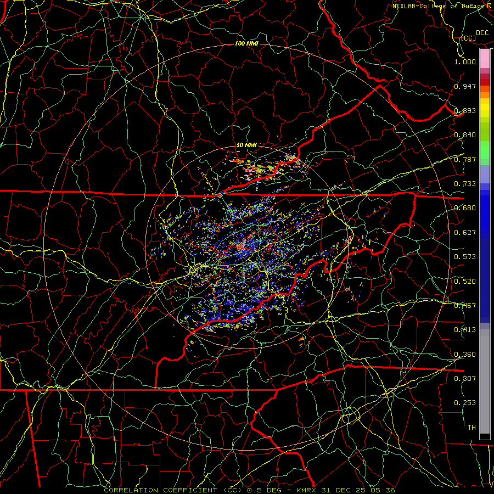Select the 0.787 color scale value
Screen dimensions: 494x494
click(x=465, y=159)
